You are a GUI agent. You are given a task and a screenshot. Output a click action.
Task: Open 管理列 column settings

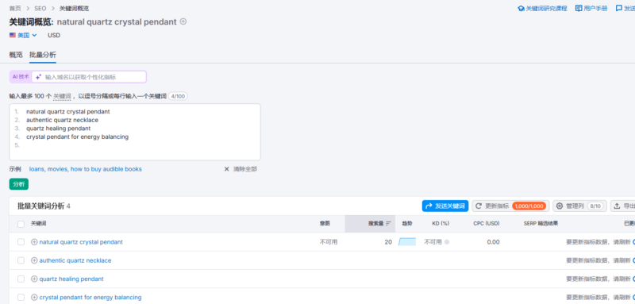coord(579,206)
